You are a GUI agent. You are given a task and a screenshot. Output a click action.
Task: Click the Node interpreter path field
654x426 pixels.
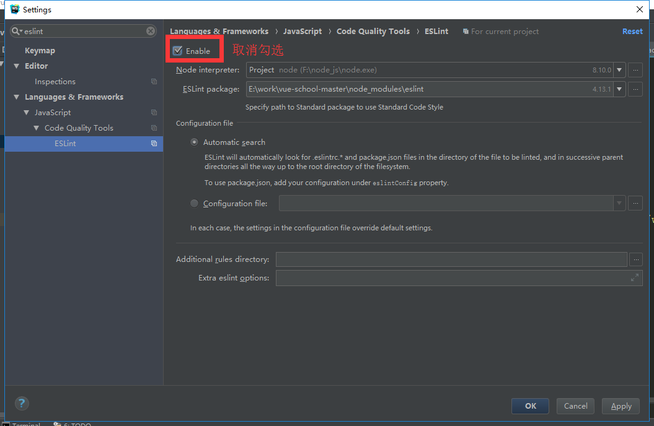[x=430, y=70]
